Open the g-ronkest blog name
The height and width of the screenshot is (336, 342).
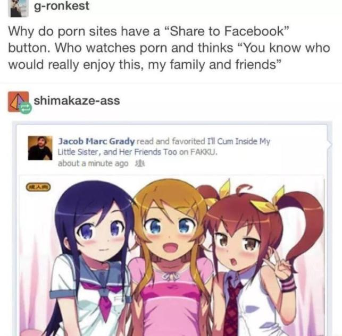62,6
